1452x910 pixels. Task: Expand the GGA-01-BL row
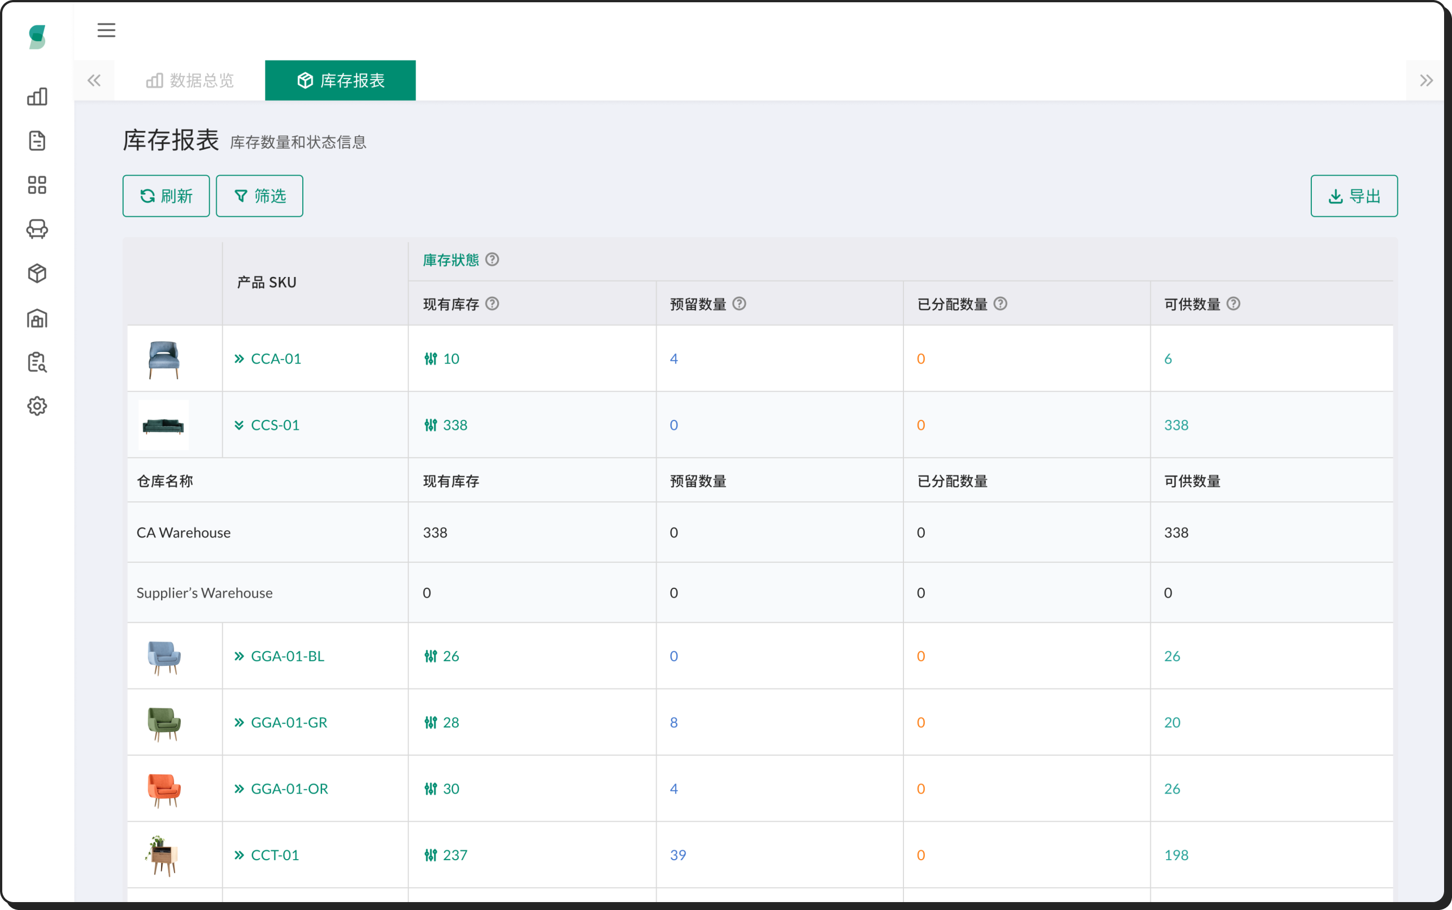239,656
